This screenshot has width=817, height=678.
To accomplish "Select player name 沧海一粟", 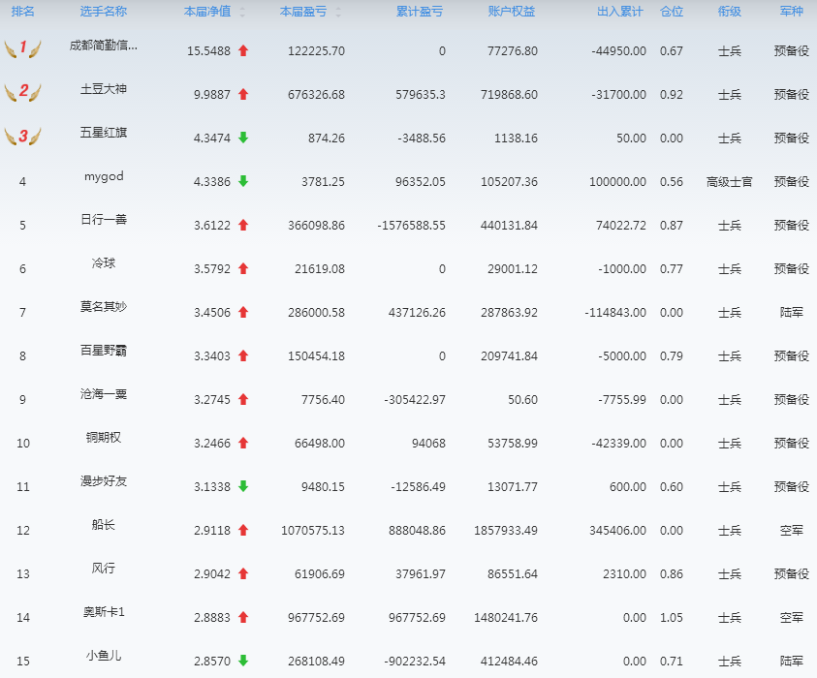I will click(103, 394).
